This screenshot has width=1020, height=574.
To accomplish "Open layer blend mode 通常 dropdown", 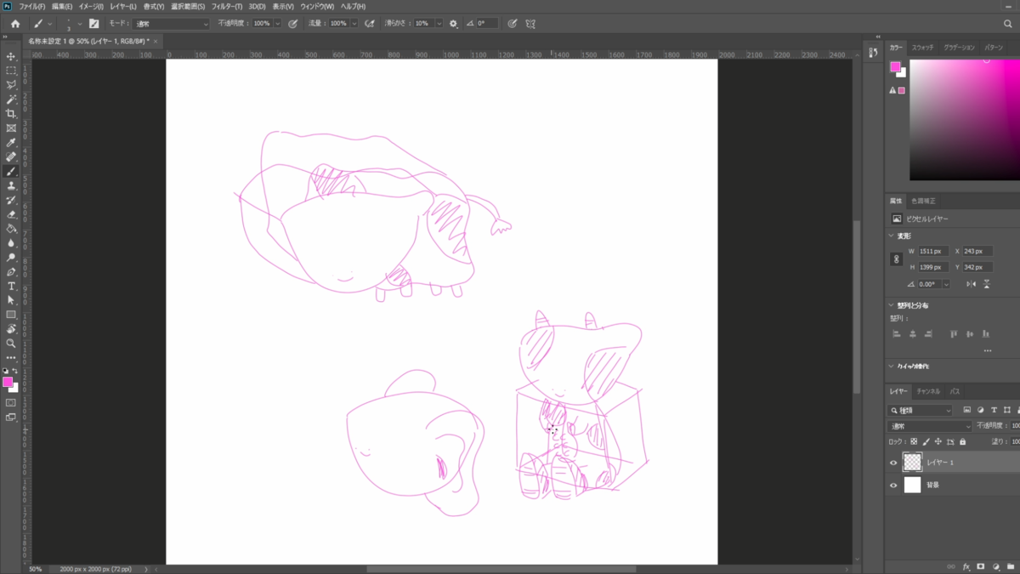I will 930,426.
